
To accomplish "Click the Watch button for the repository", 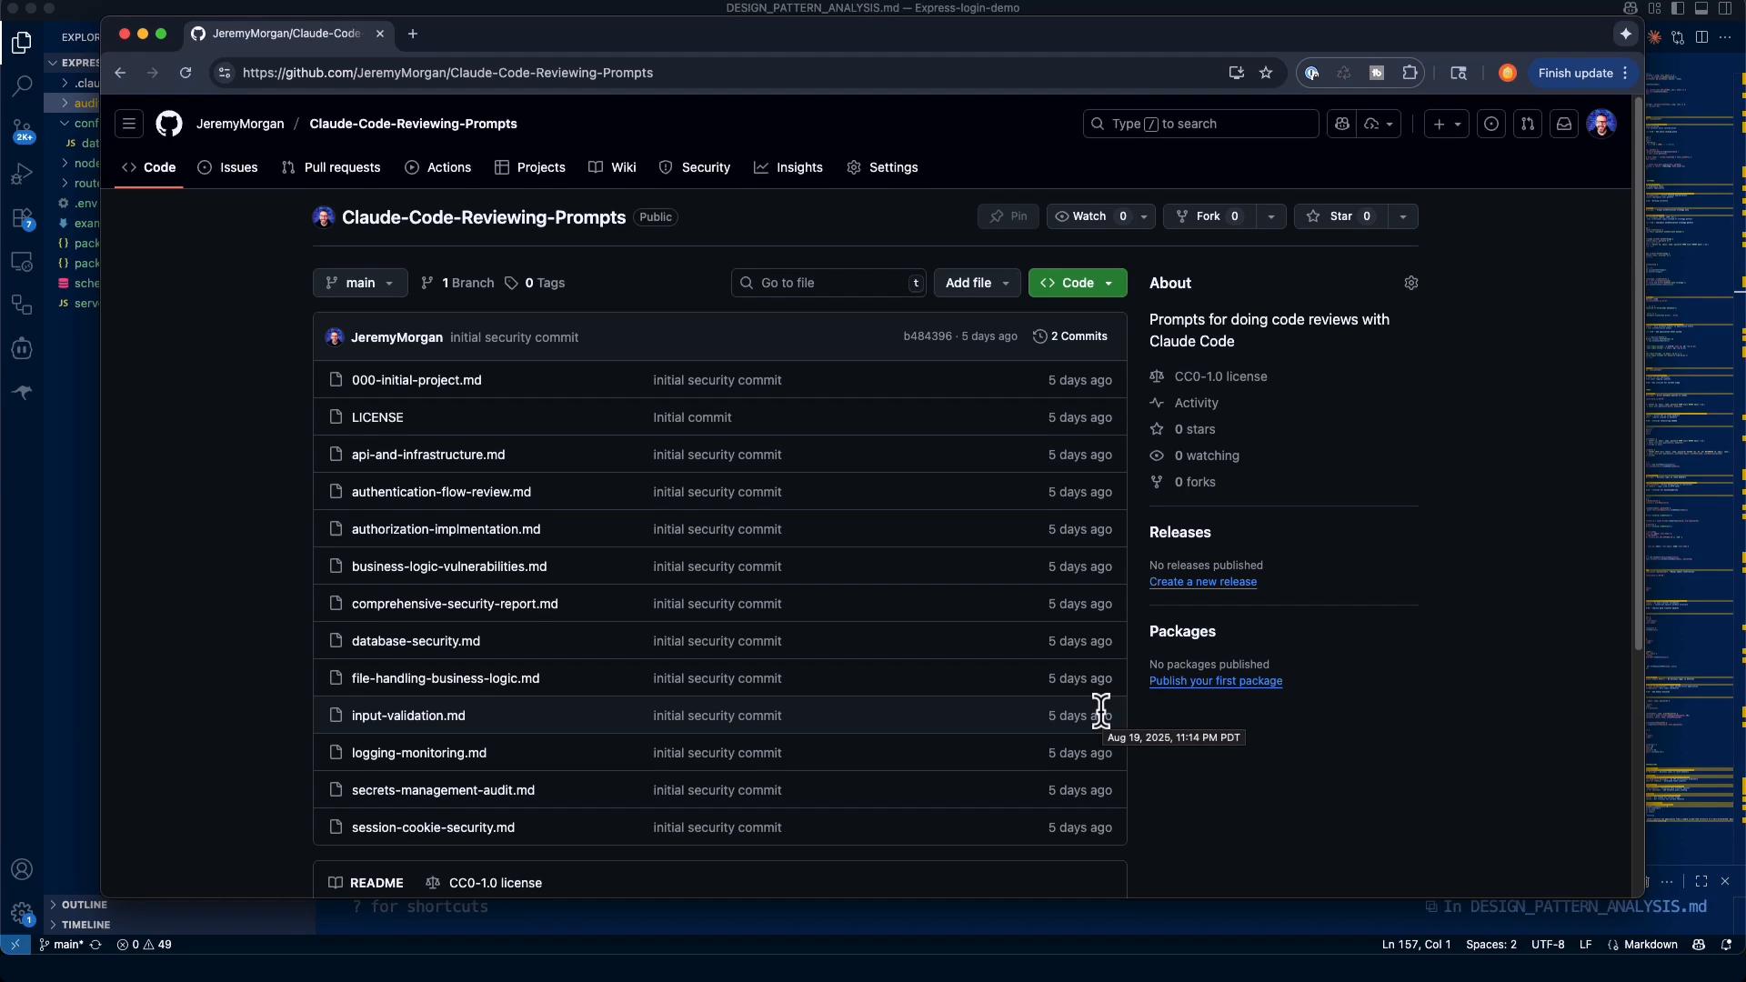I will [1090, 216].
